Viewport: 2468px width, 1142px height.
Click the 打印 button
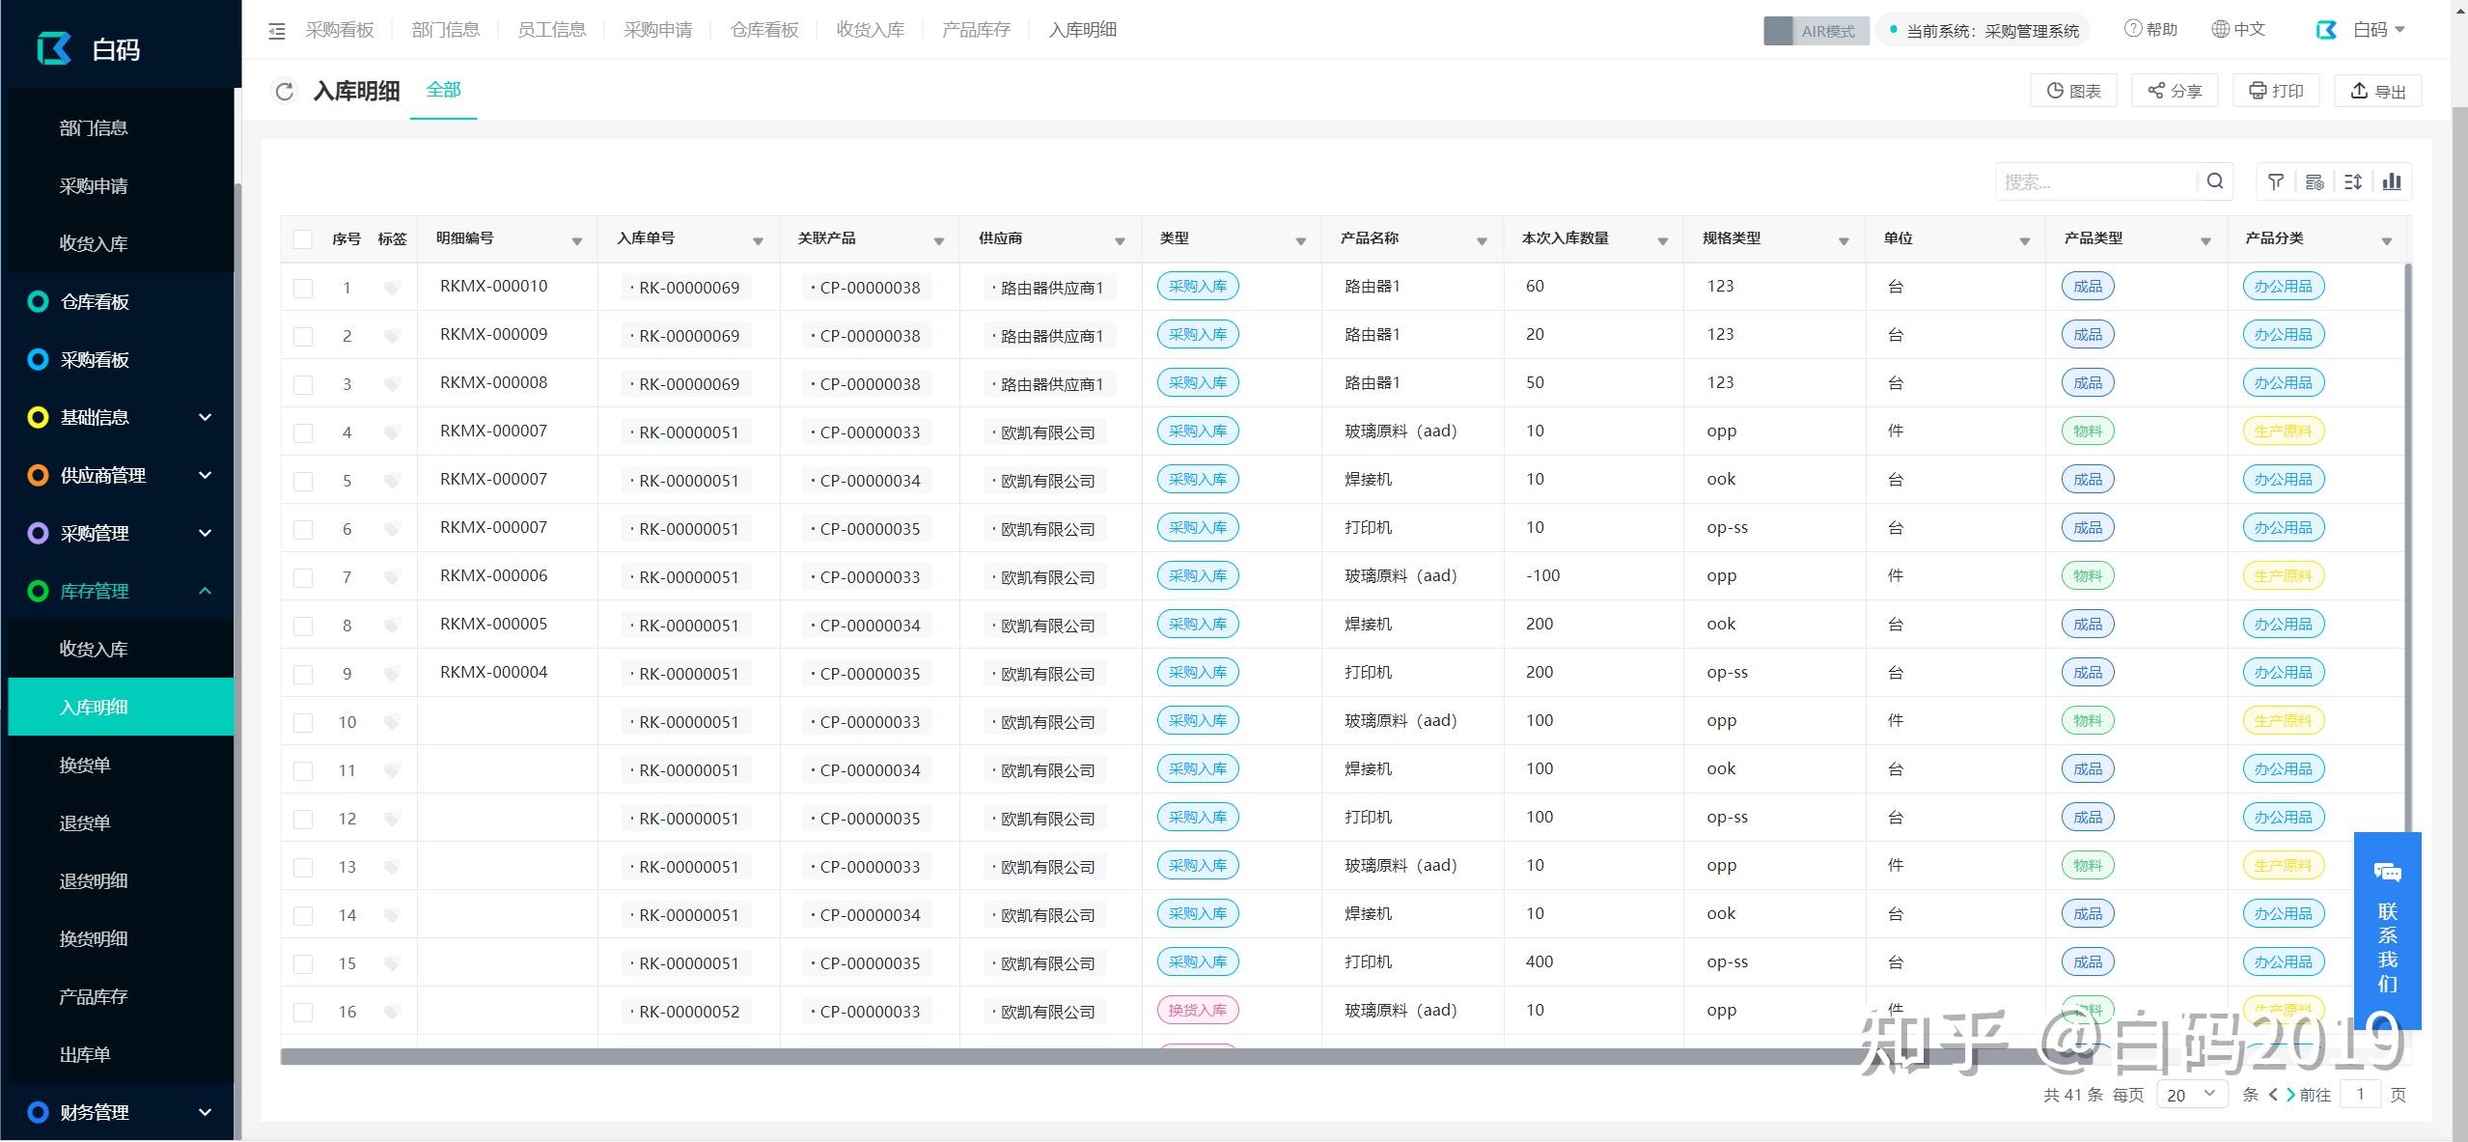(2276, 91)
